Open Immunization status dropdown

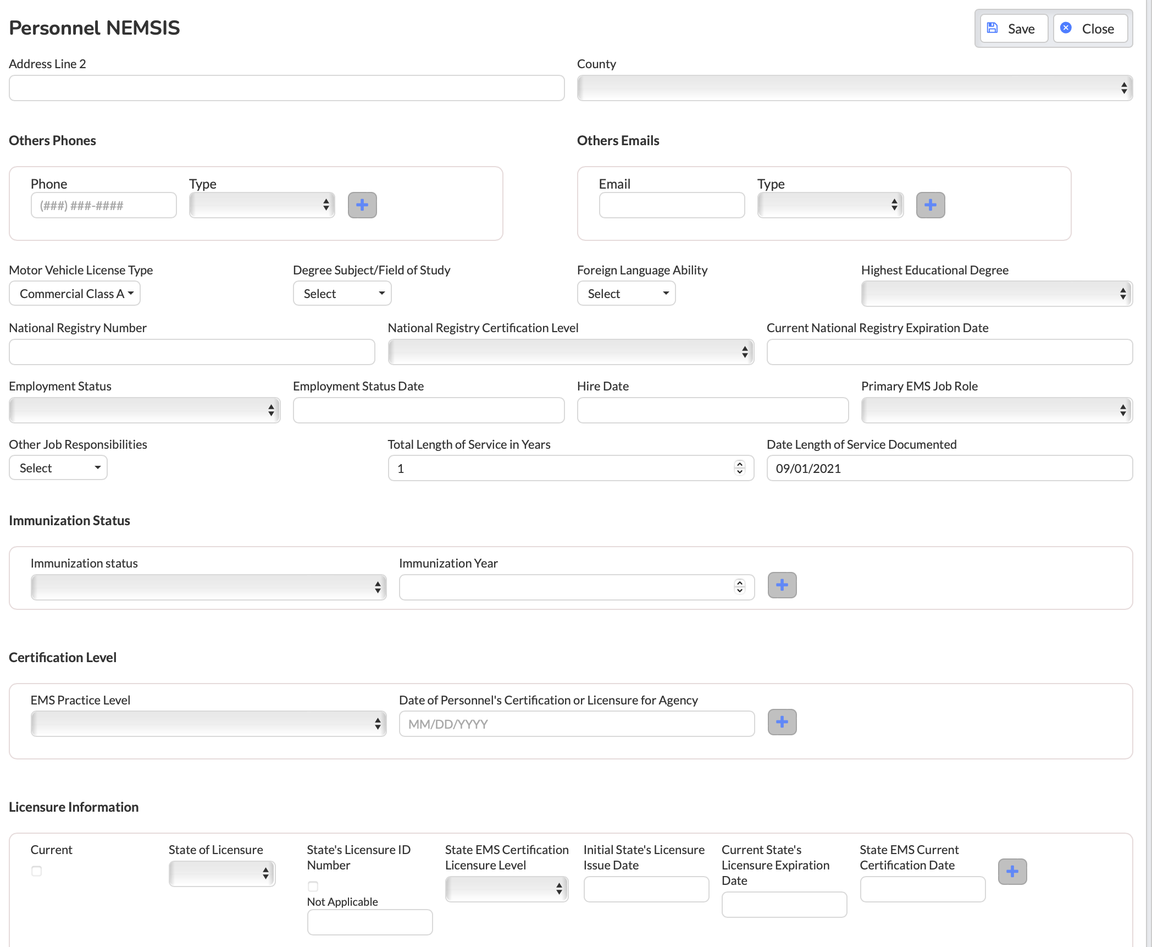pos(209,587)
